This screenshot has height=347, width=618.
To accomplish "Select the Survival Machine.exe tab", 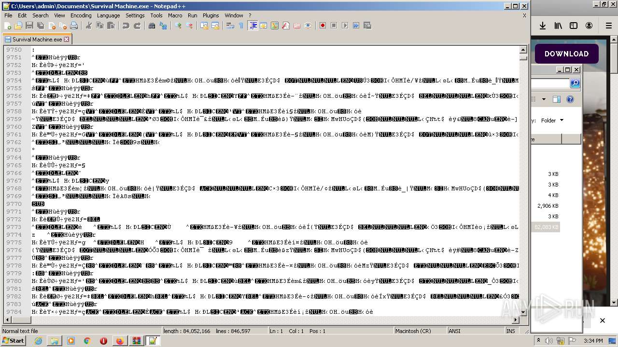I will (37, 40).
